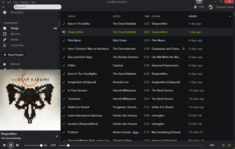The image size is (235, 149).
Task: Pause the current song
Action: click(11, 145)
